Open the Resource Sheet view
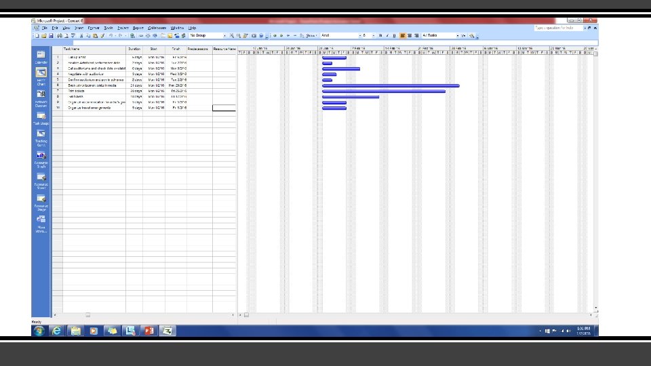The height and width of the screenshot is (366, 651). (41, 180)
